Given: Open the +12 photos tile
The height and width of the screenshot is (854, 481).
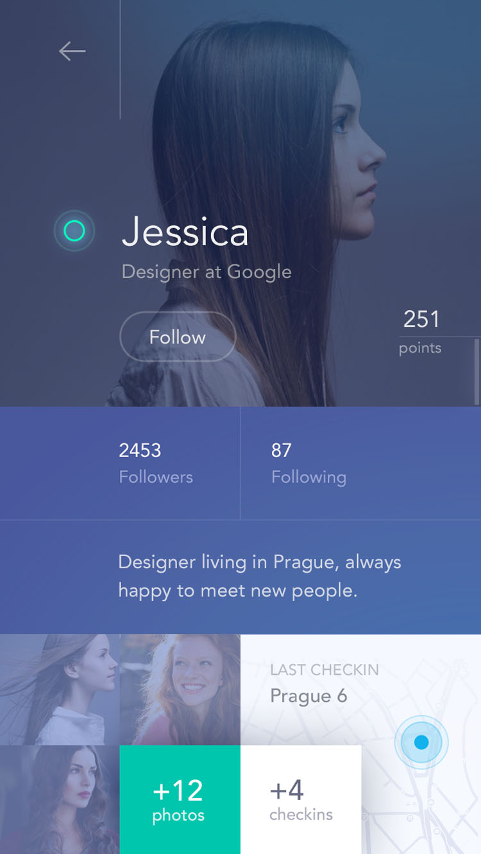Looking at the screenshot, I should click(180, 799).
